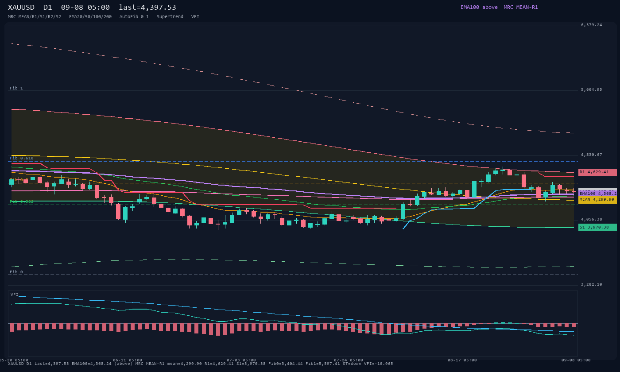Click the 'MRC MEAN/R1/S1/R2/S2' indicator legend
Screen dimensions: 620x372
[x=35, y=17]
